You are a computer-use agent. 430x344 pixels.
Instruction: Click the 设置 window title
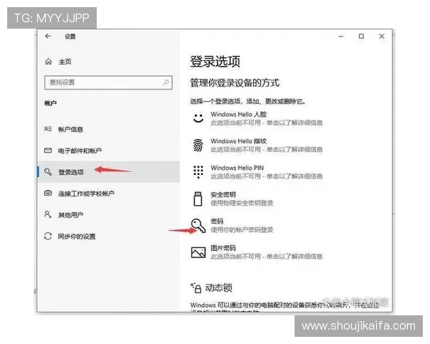point(70,37)
